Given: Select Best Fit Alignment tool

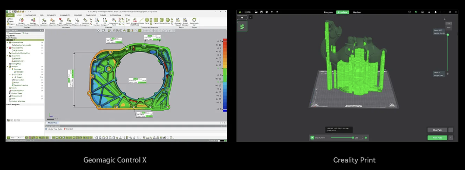Looking at the screenshot, I should click(52, 22).
